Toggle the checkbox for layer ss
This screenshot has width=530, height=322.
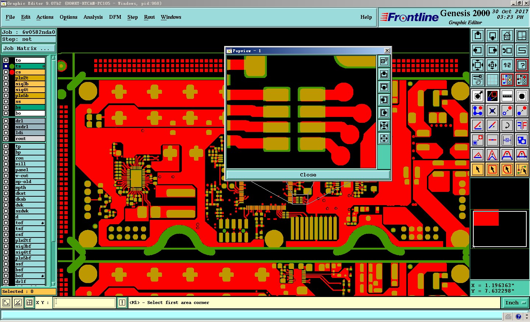coord(6,101)
